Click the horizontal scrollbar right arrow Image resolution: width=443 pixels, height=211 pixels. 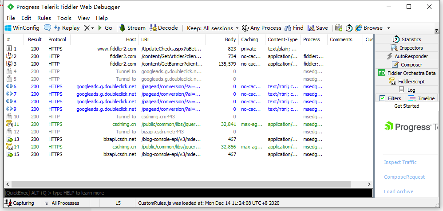pos(369,184)
